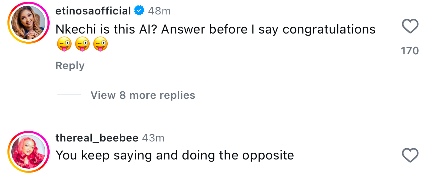The height and width of the screenshot is (175, 440).
Task: Show the 170 likes count list
Action: coord(410,51)
